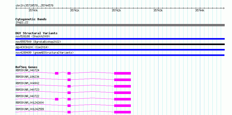
Task: Open the RefSeq Genes track heading
Action: click(x=27, y=67)
